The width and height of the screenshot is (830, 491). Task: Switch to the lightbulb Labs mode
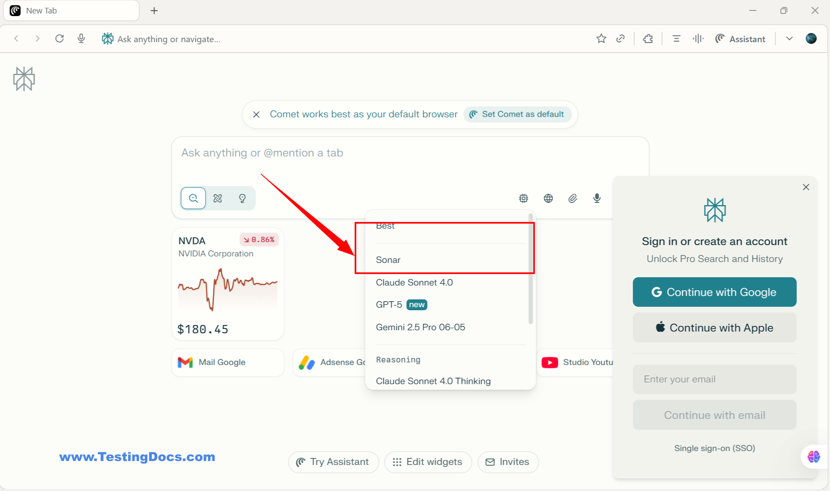pyautogui.click(x=242, y=198)
